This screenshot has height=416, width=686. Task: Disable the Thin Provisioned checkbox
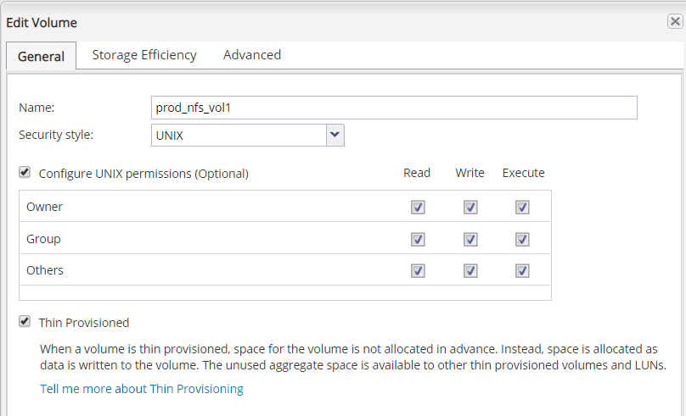25,322
